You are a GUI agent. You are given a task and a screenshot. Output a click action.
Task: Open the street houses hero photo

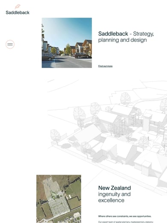pos(67,43)
